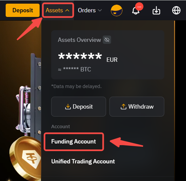Open Unified Trading Account
186x181 pixels.
click(x=83, y=161)
